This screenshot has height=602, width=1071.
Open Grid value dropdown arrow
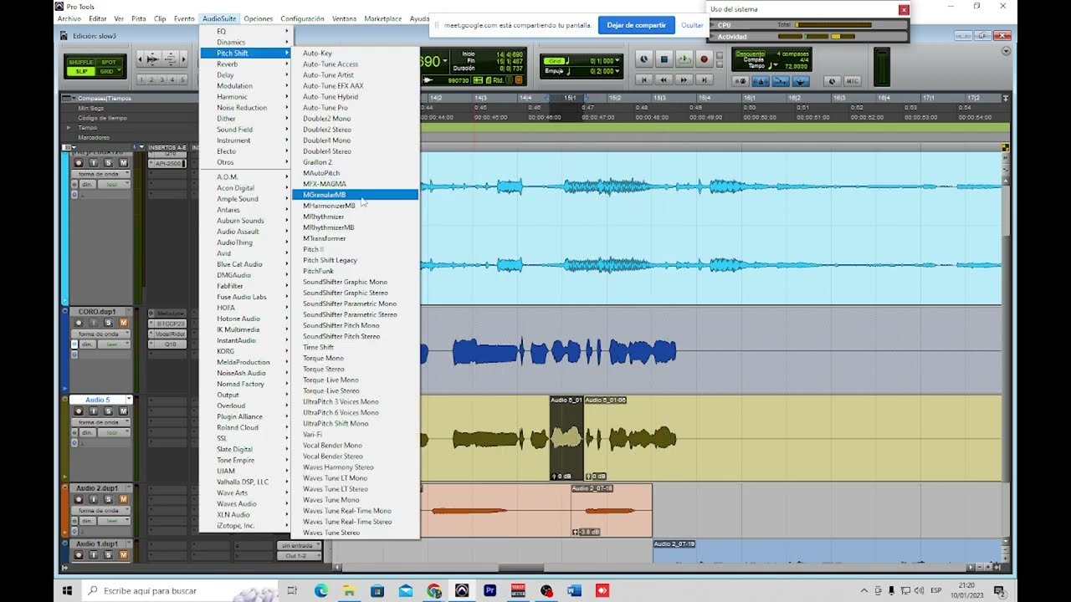pos(619,61)
